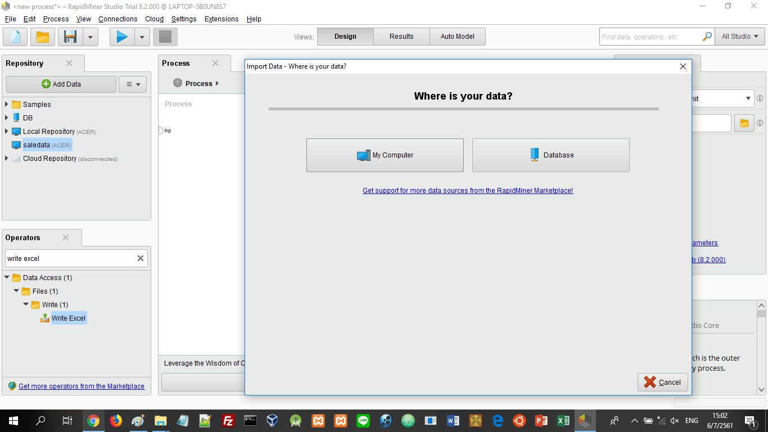Cancel the Import Data dialog
This screenshot has height=432, width=768.
click(663, 382)
